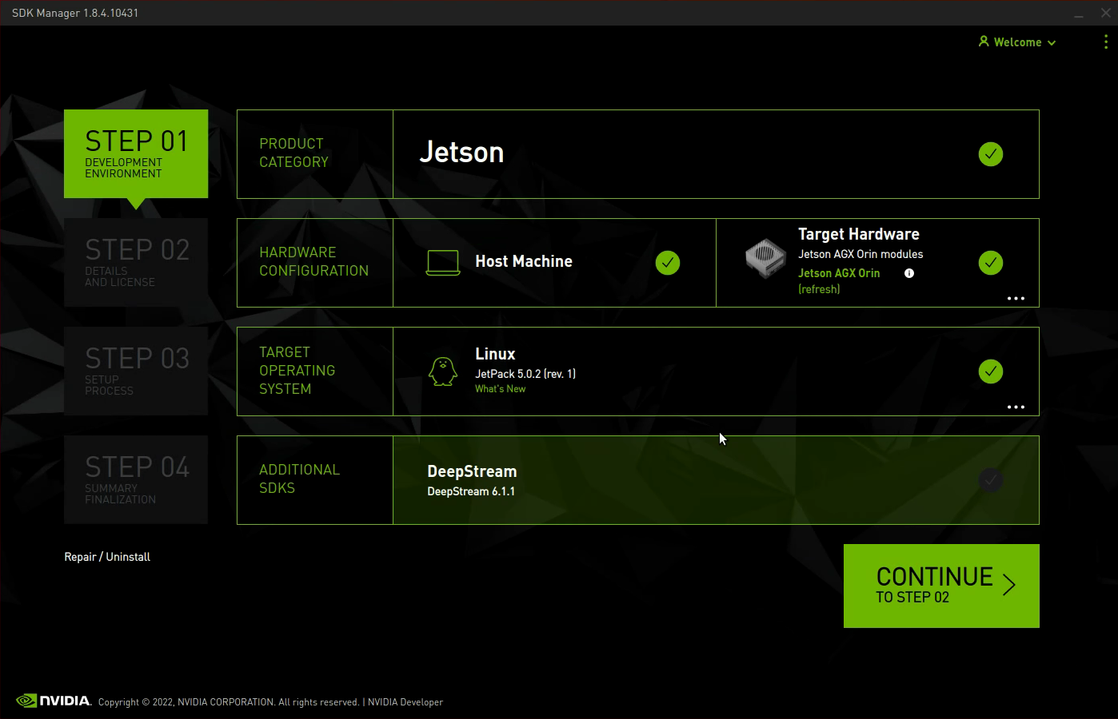Select the Step 01 Development Environment tab

click(x=136, y=153)
